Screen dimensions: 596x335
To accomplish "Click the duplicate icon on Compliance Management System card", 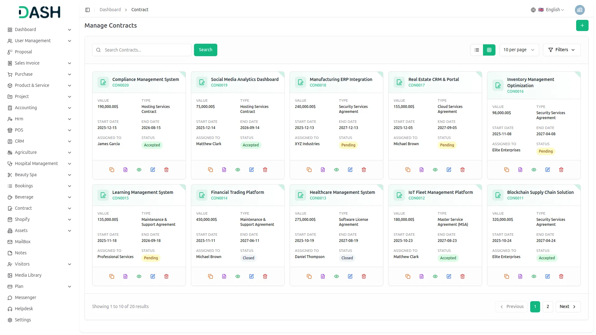I will coord(112,170).
